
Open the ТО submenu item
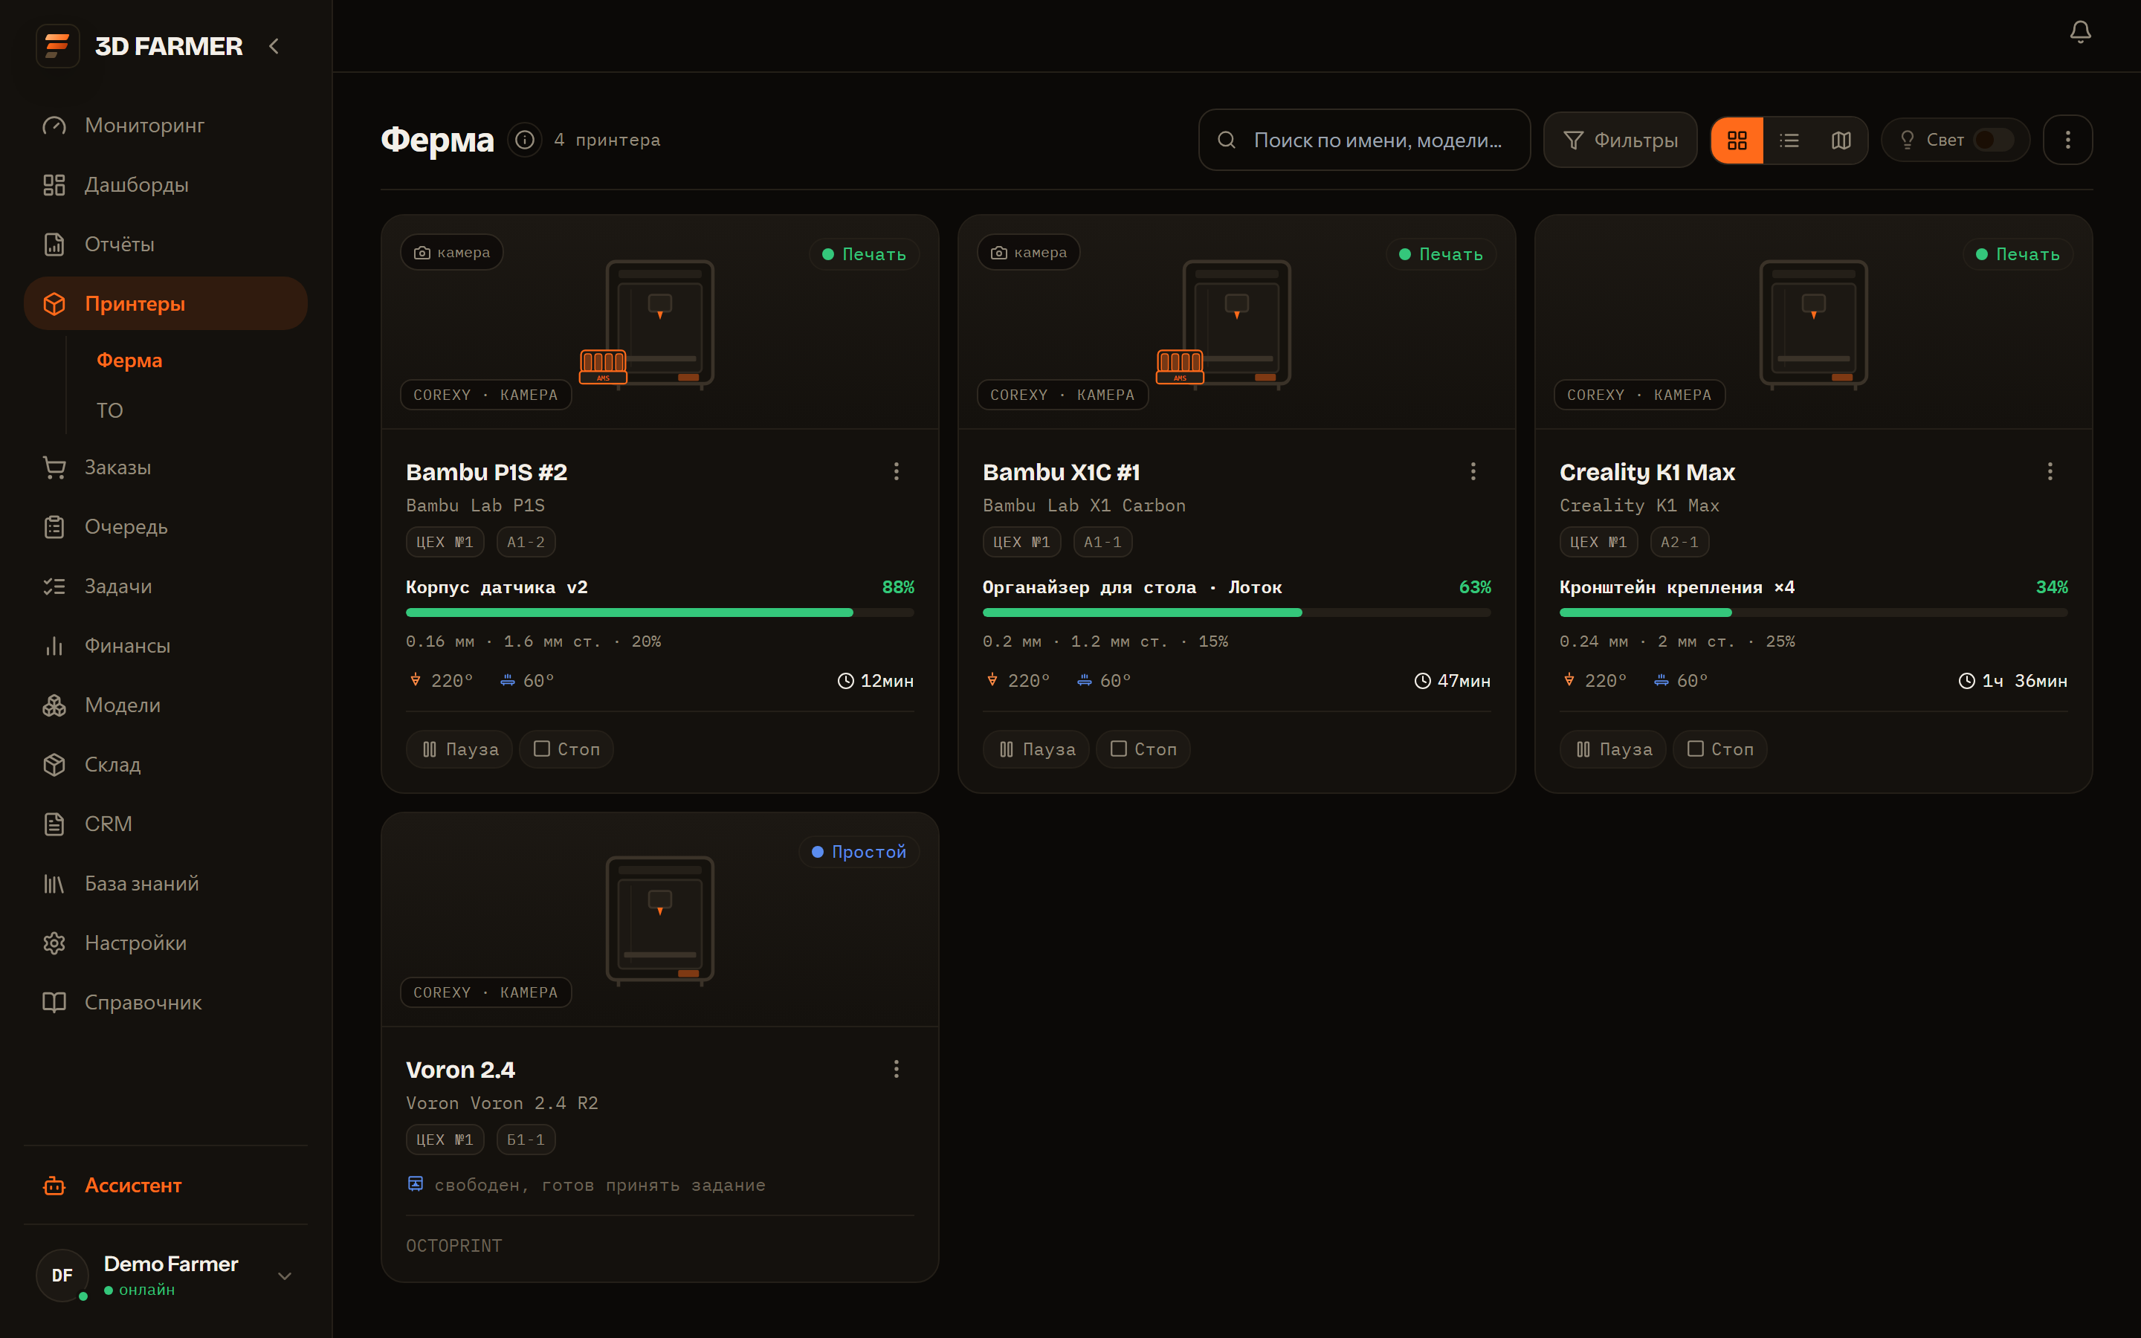(x=110, y=410)
